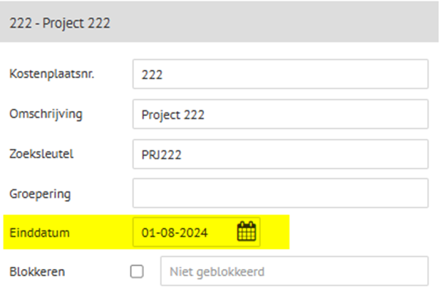Click into the Kostenplaatsnr. field
442x306 pixels.
click(x=280, y=74)
